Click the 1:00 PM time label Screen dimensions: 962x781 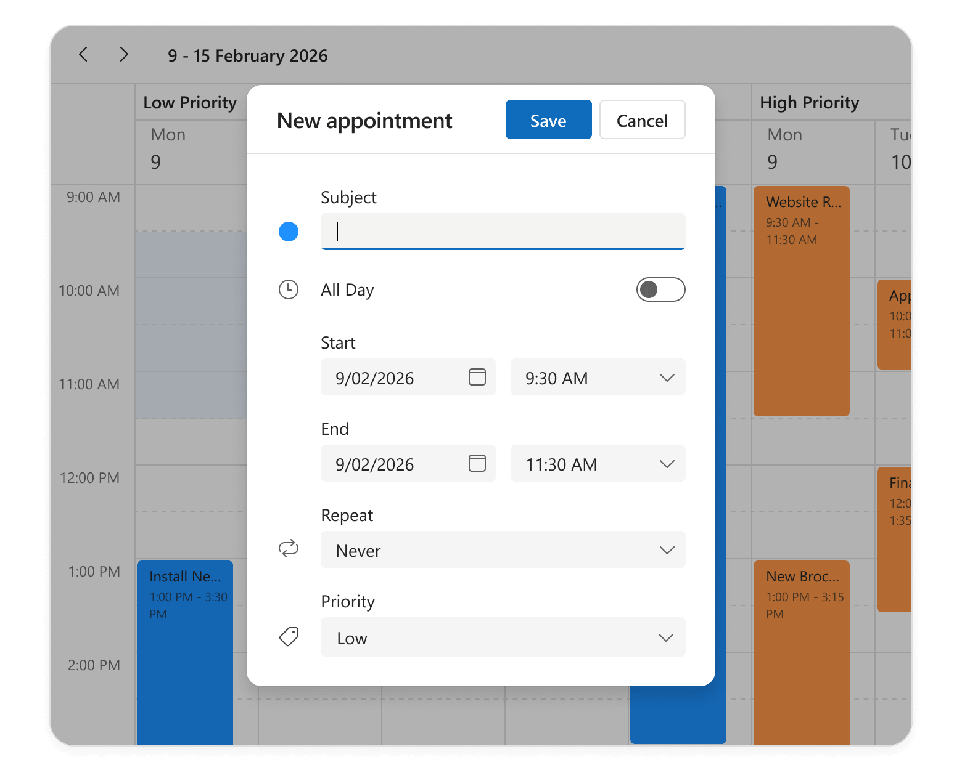[94, 572]
